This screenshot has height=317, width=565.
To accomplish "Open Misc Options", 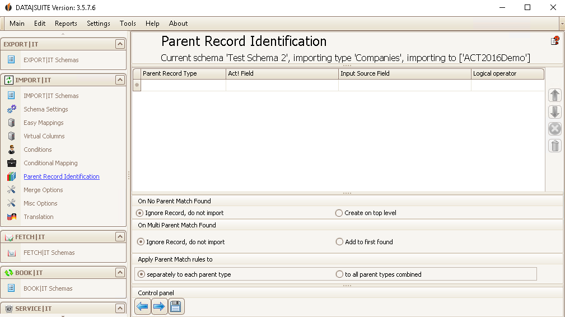I will click(40, 203).
